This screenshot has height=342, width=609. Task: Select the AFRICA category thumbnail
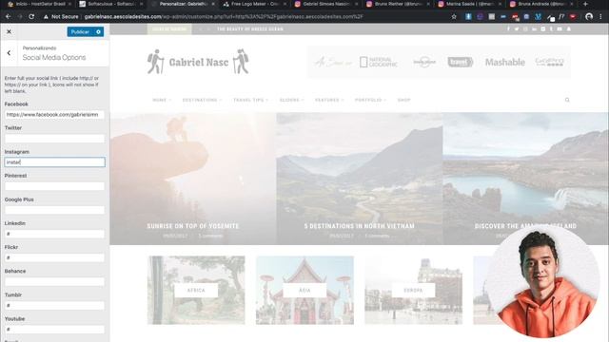click(196, 290)
